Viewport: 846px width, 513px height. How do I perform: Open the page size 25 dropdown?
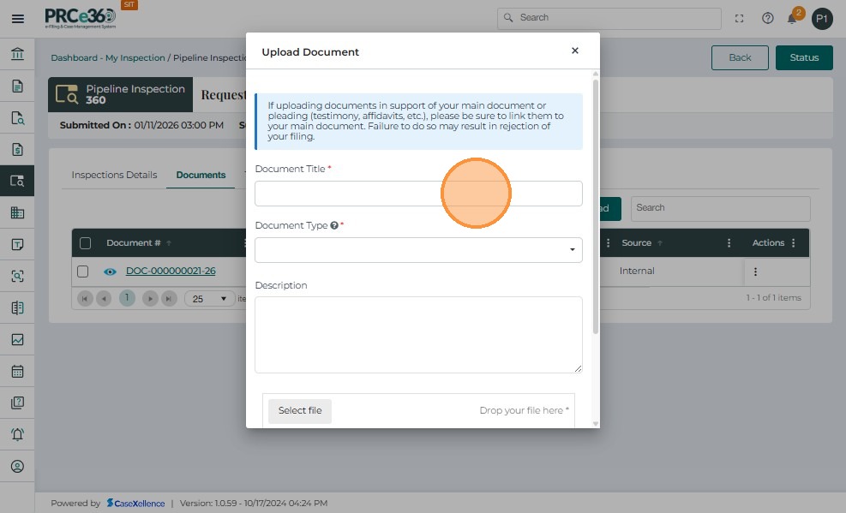click(x=209, y=299)
